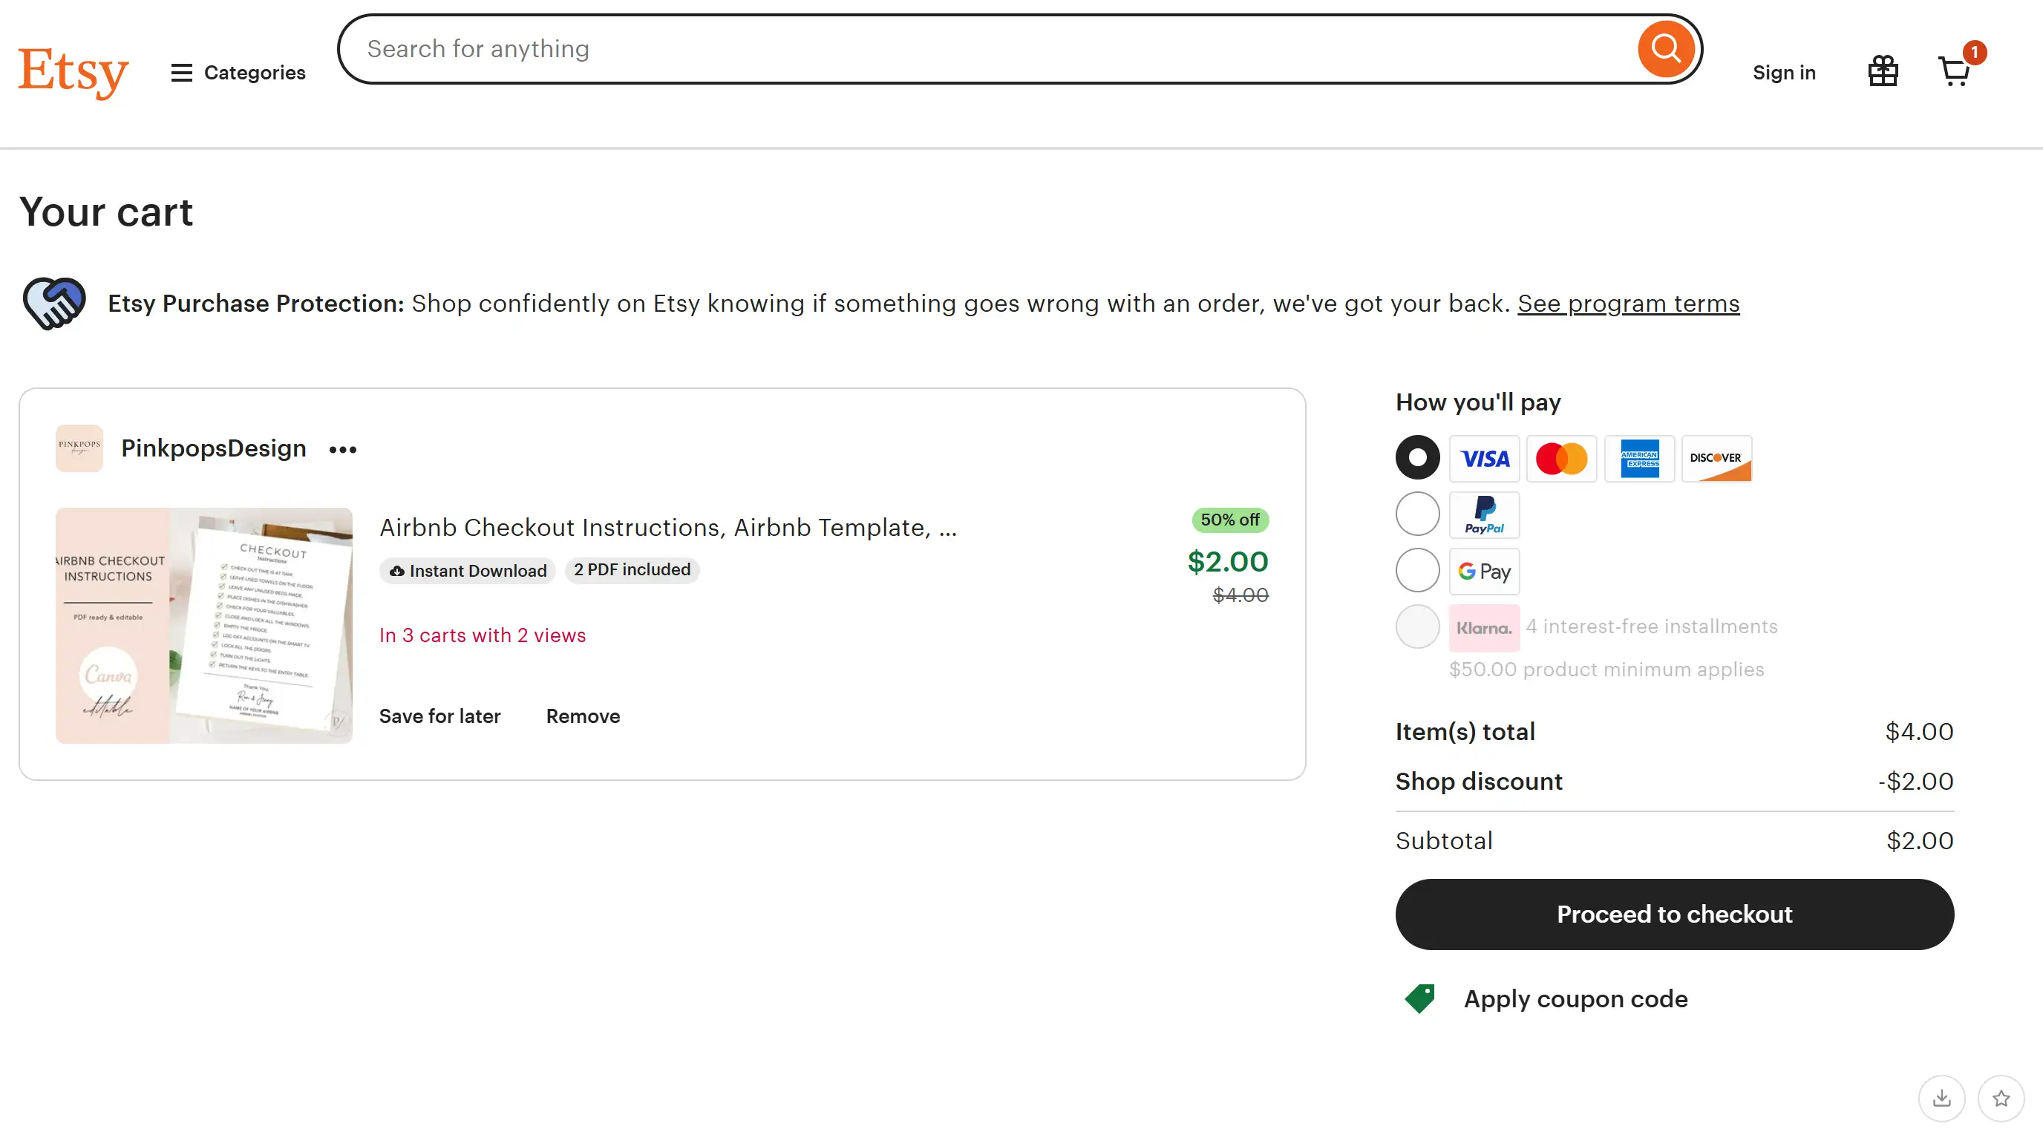Open the three-dot shop options menu
2043x1132 pixels.
(343, 450)
